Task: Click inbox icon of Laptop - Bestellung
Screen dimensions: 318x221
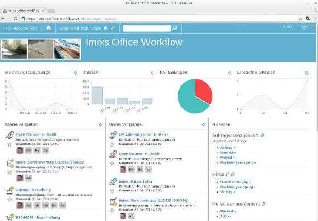Action: (10, 191)
